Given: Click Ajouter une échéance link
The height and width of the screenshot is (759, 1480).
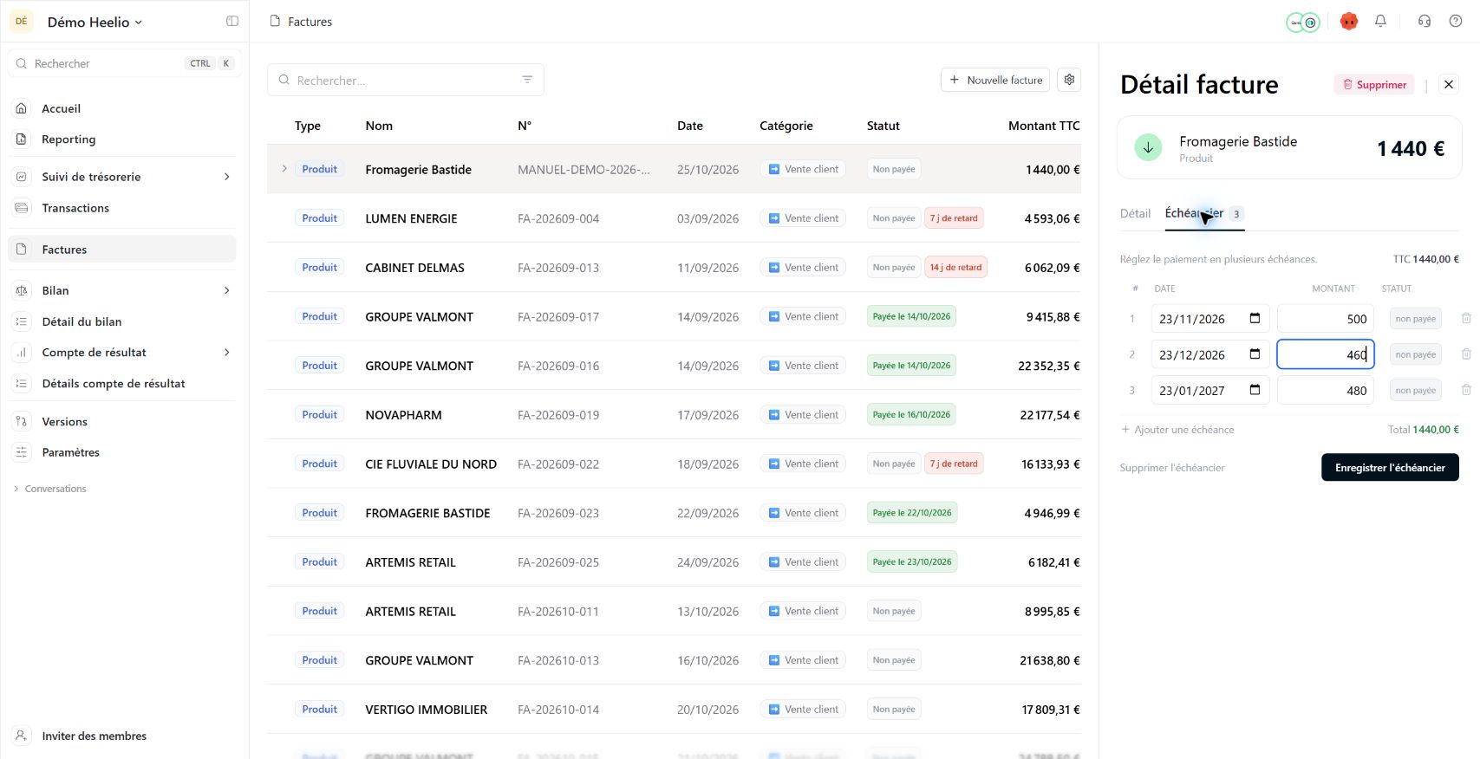Looking at the screenshot, I should coord(1177,430).
